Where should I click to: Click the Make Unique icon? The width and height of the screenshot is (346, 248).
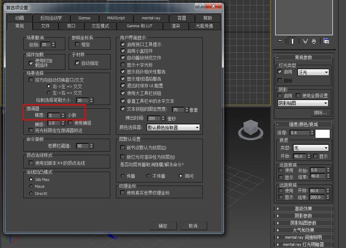click(x=305, y=41)
